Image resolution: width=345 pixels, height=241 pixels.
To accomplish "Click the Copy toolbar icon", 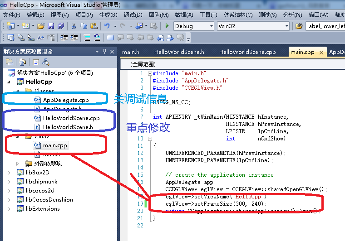I will point(84,26).
